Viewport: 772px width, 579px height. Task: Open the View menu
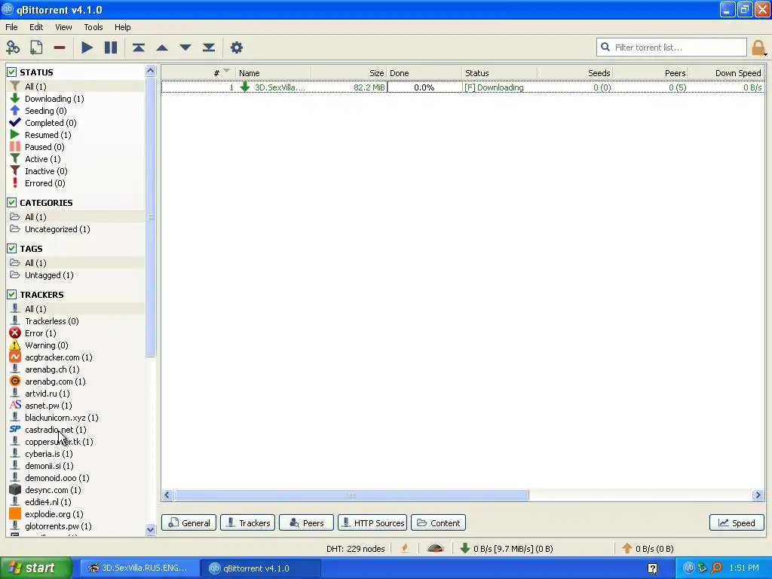[63, 27]
